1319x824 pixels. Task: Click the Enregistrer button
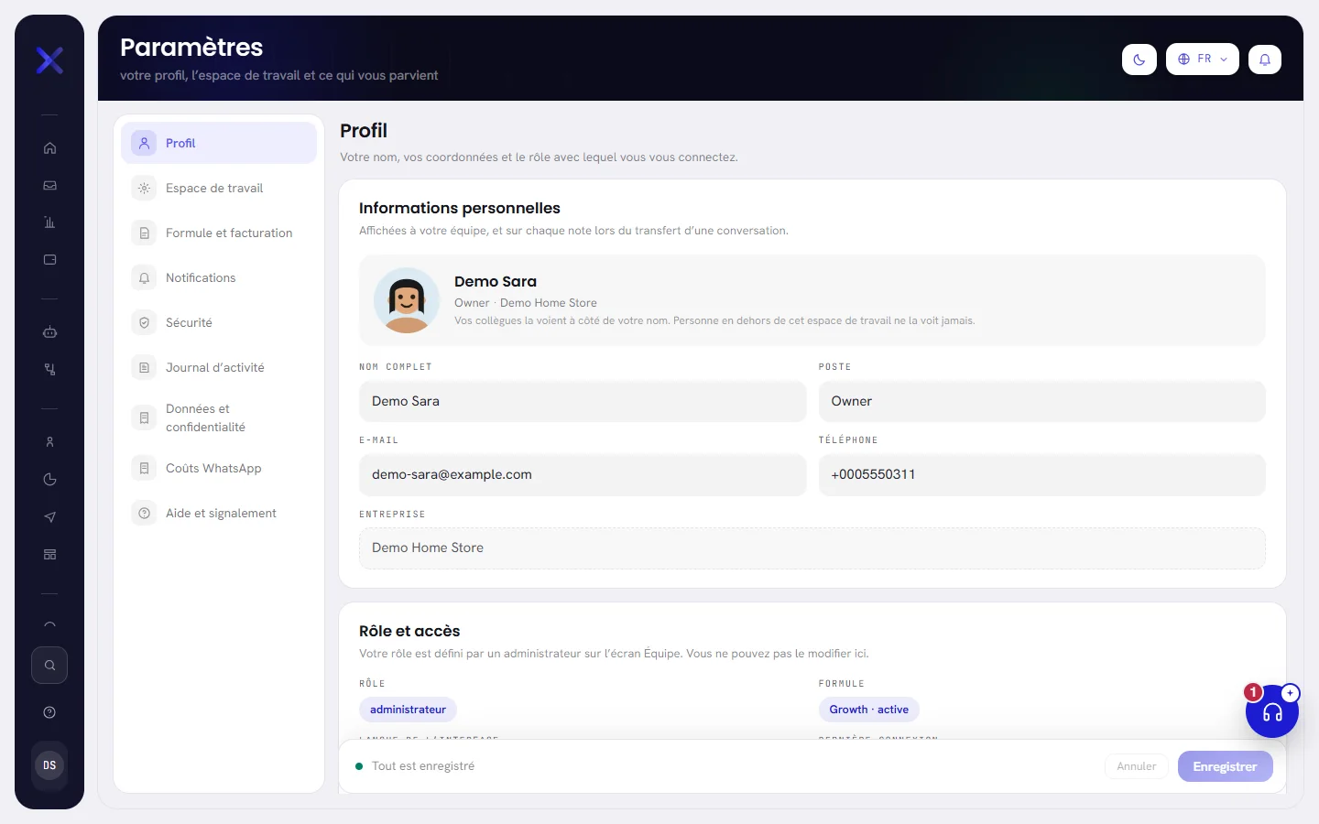point(1225,766)
